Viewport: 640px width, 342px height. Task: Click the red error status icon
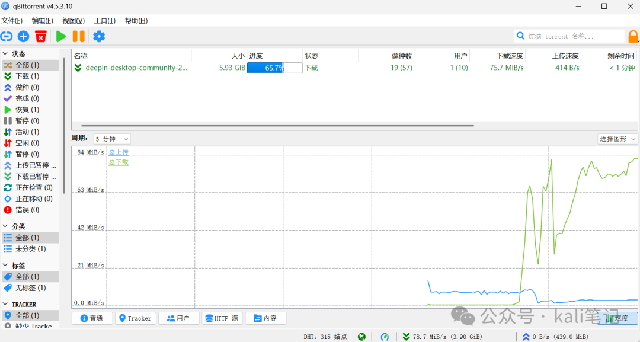[x=8, y=210]
